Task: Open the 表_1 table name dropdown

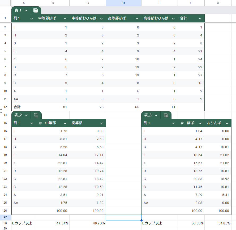Action: (x=26, y=10)
